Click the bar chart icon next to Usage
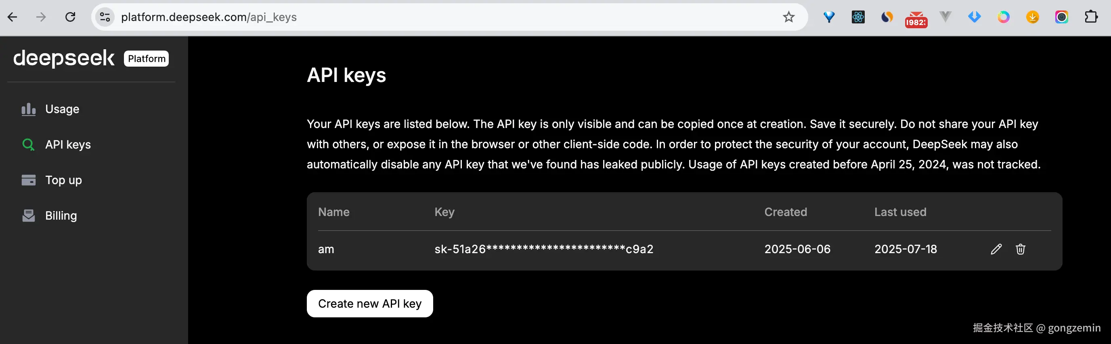 pos(29,109)
